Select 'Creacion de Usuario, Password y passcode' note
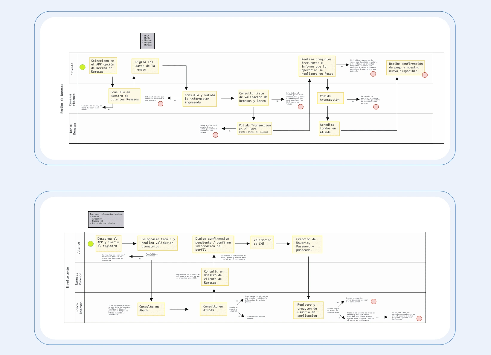The width and height of the screenshot is (491, 355). tap(307, 244)
